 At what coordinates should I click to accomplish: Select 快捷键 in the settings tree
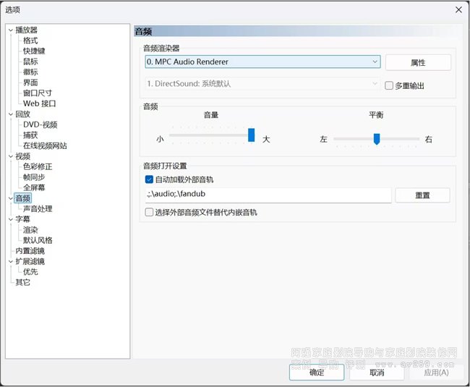pyautogui.click(x=34, y=51)
